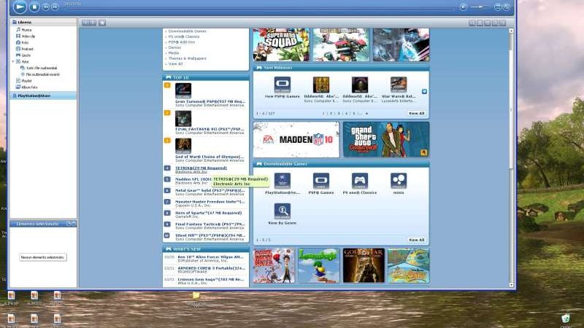
Task: Open Cloudy with a Chance of Meatballs thumbnail
Action: (274, 266)
